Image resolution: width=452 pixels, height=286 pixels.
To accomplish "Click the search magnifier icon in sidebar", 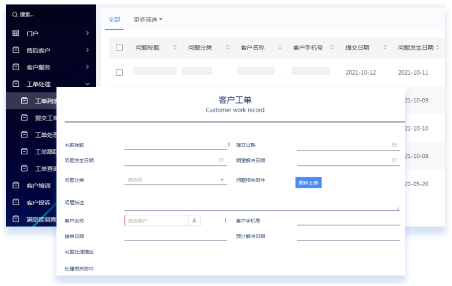I will [x=15, y=15].
